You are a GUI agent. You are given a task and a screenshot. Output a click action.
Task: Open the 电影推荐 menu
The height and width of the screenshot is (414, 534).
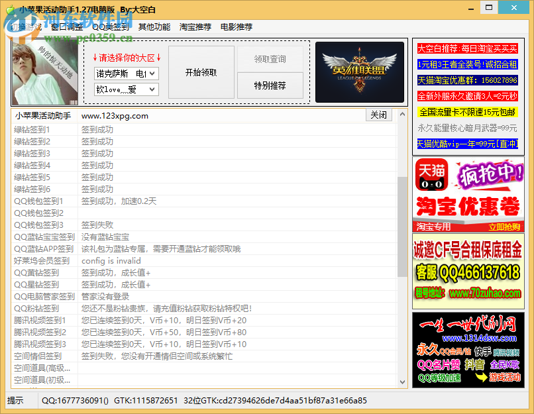click(x=237, y=27)
